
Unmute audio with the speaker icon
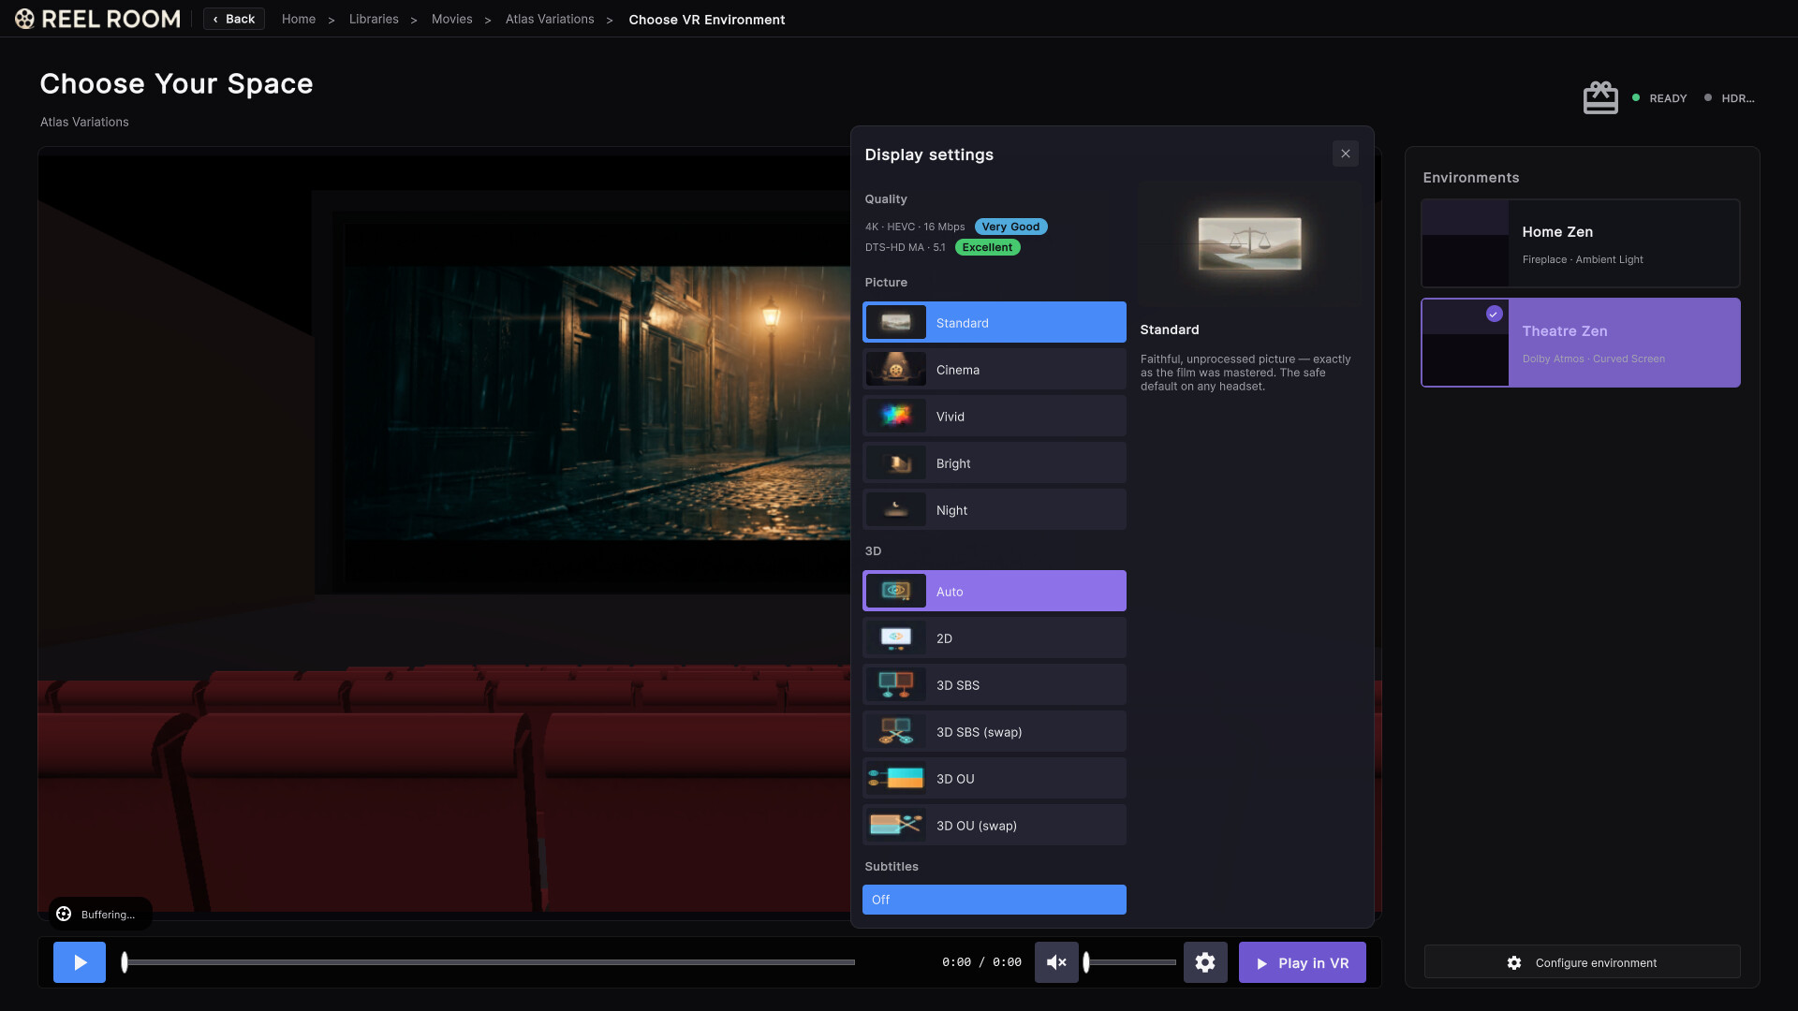pyautogui.click(x=1056, y=962)
